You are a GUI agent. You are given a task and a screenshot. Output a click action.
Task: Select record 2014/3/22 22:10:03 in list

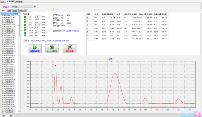click(x=10, y=45)
